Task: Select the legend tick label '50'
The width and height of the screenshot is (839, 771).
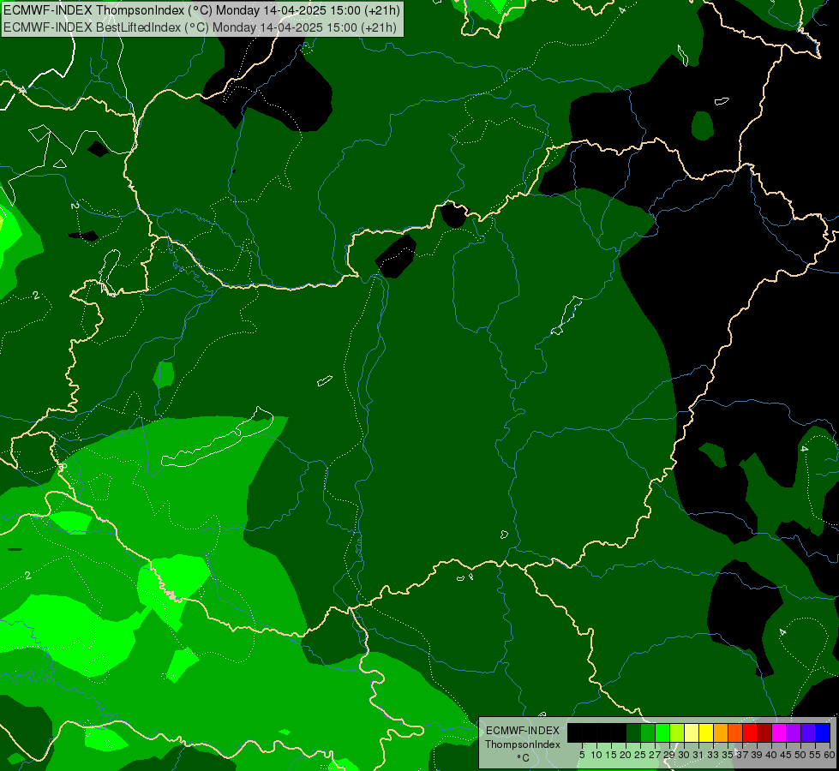Action: (800, 755)
